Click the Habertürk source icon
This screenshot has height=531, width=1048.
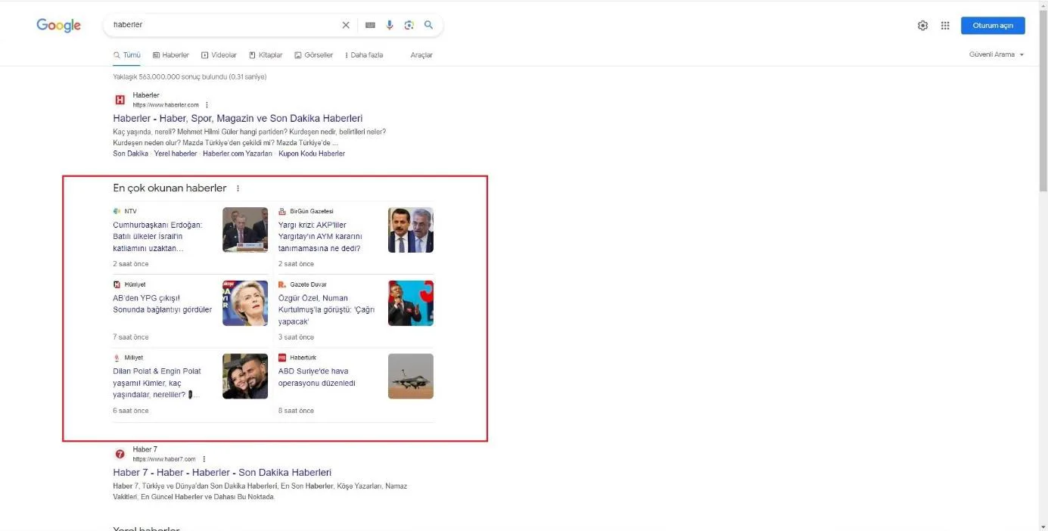point(282,358)
